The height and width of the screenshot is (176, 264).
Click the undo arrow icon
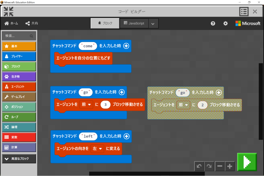[199, 166]
